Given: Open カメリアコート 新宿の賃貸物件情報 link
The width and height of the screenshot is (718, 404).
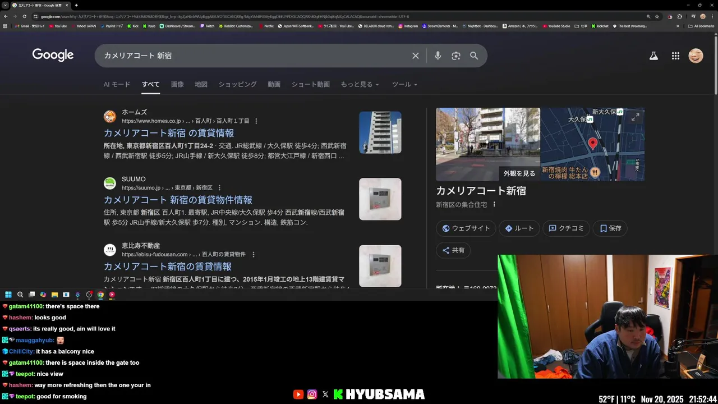Looking at the screenshot, I should 178,200.
